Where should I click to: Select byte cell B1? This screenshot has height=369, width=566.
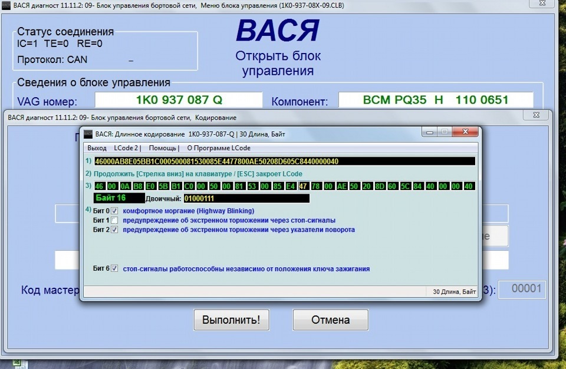(176, 187)
